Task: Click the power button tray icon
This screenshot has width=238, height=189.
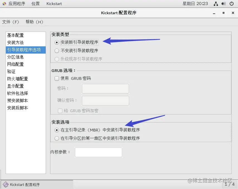Action: pos(232,4)
